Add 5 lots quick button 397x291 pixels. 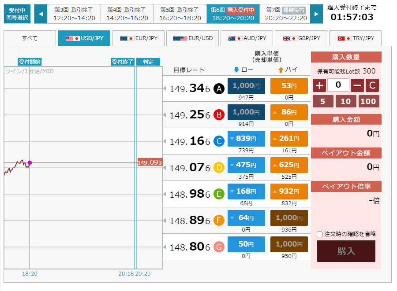pos(323,101)
